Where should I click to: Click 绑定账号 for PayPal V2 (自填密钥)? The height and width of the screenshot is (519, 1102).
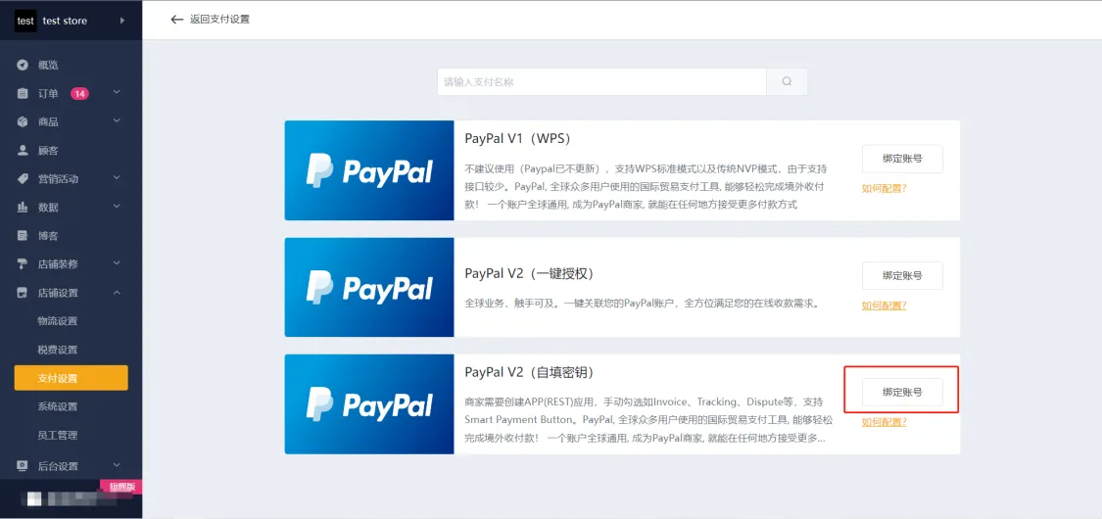click(x=902, y=393)
